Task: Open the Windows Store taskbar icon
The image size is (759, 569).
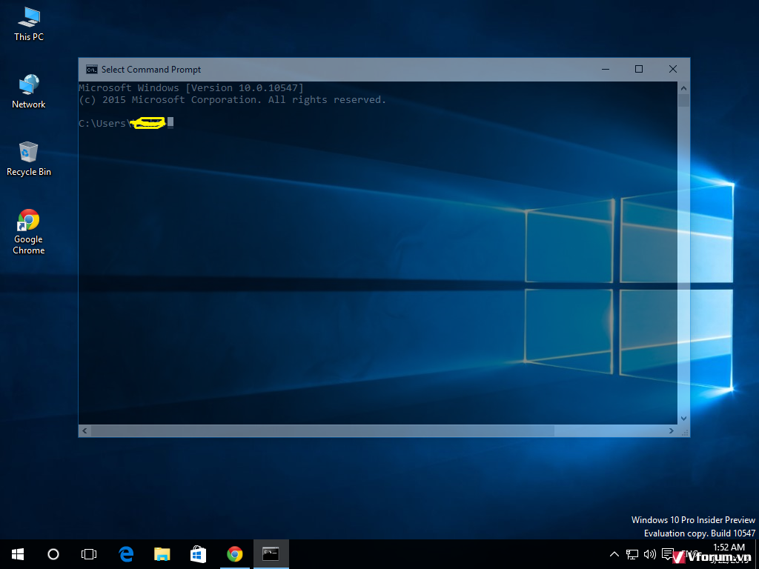Action: (x=198, y=554)
